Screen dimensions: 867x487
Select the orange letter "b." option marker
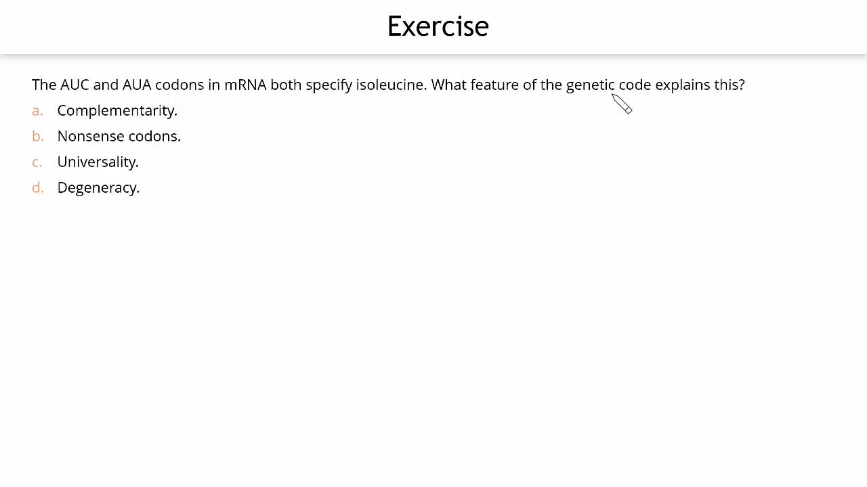(38, 137)
